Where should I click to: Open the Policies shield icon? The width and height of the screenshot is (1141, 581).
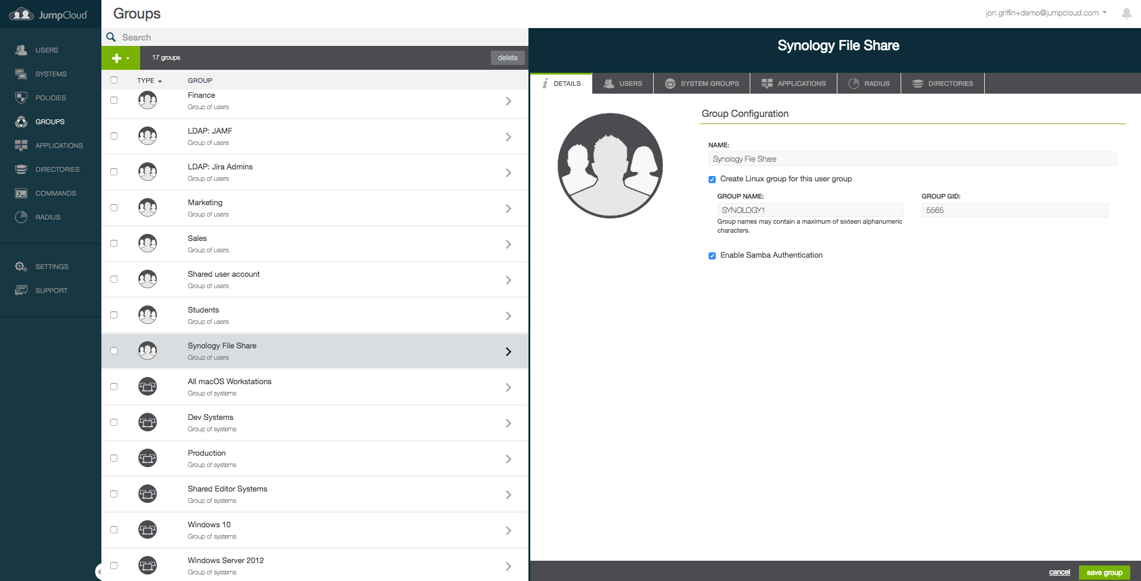tap(21, 98)
